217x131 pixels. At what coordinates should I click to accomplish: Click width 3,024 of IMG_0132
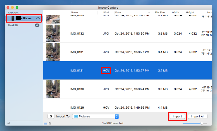click(x=178, y=34)
